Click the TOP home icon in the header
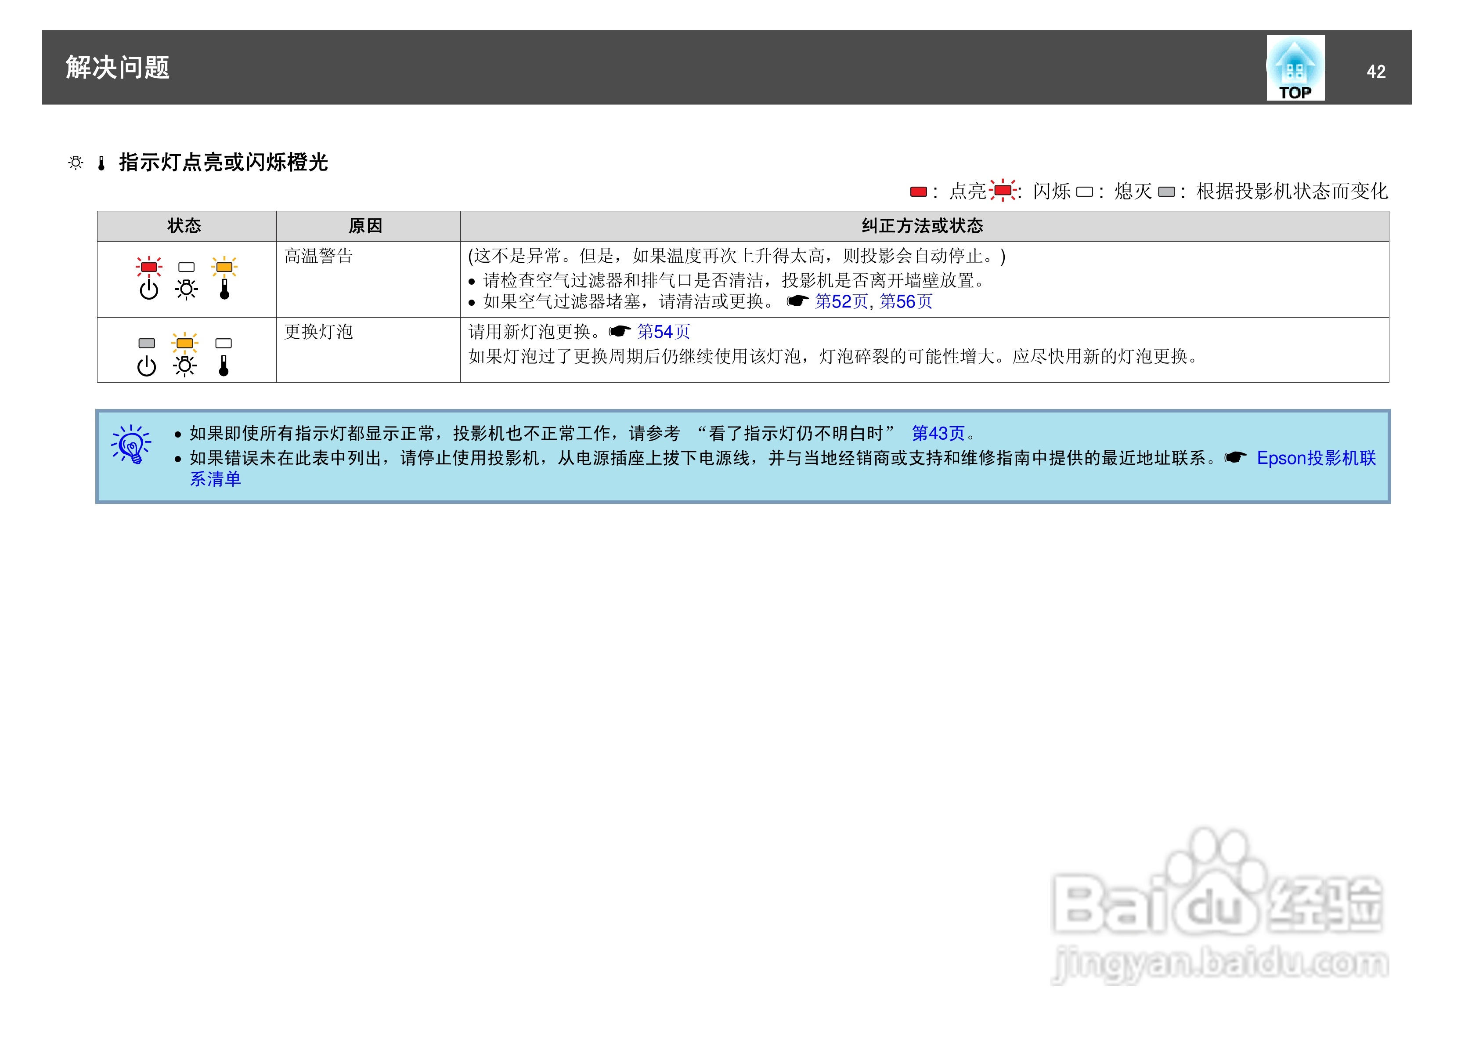 1296,68
